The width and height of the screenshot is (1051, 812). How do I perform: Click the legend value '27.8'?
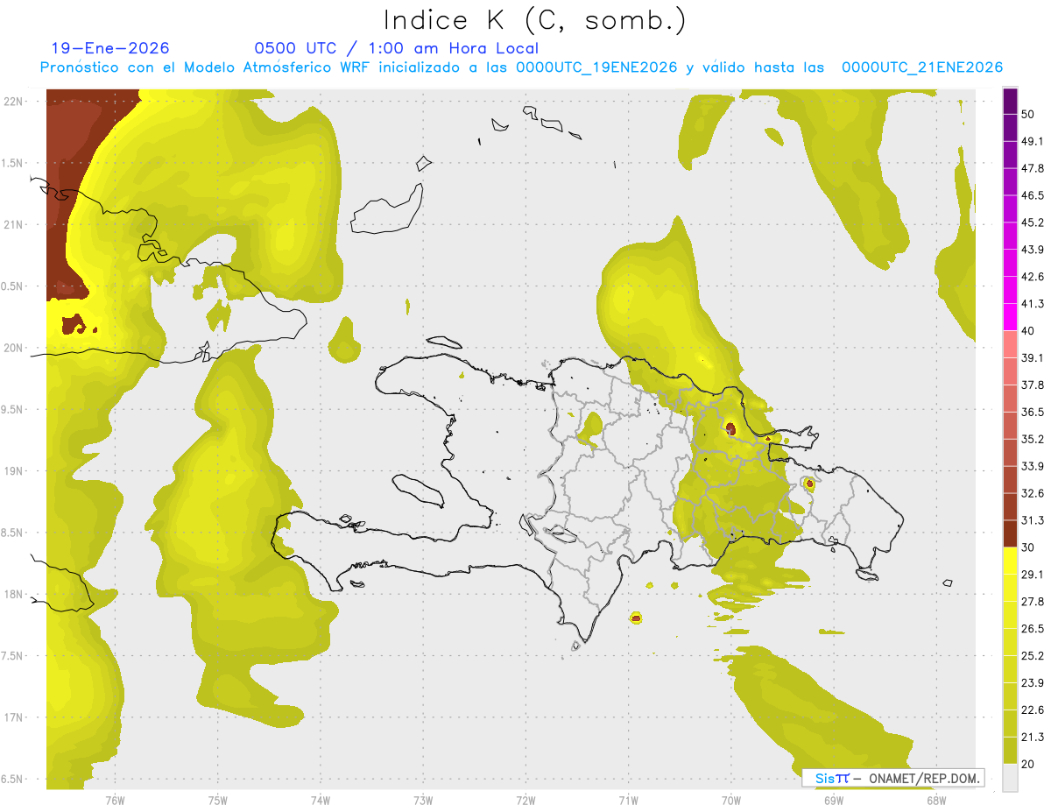click(x=1033, y=602)
